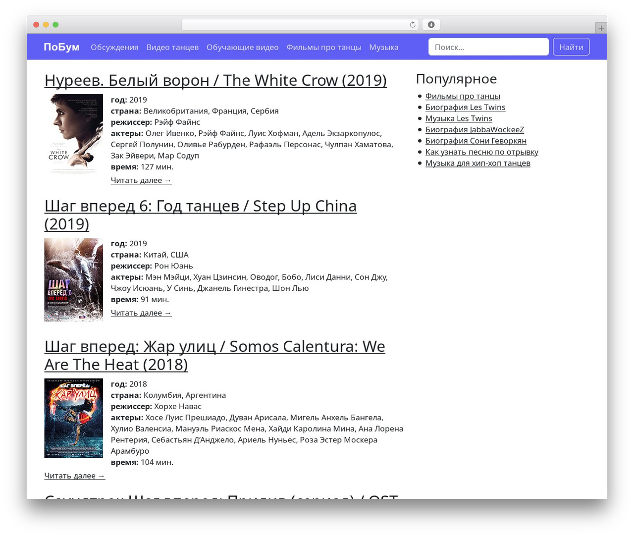Follow Читать далее under Step Up China
The width and height of the screenshot is (634, 537).
[x=141, y=313]
